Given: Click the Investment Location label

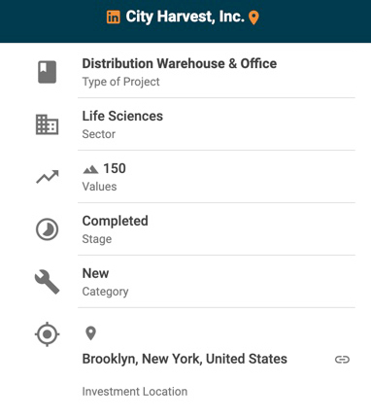Looking at the screenshot, I should 135,392.
